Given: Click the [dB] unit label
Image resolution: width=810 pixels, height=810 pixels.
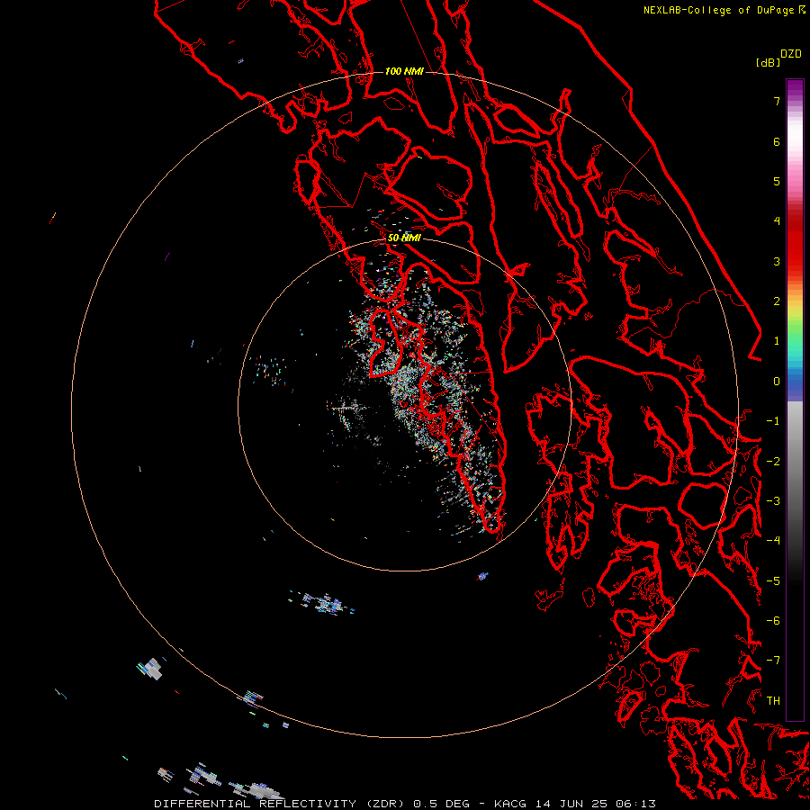Looking at the screenshot, I should click(x=768, y=62).
